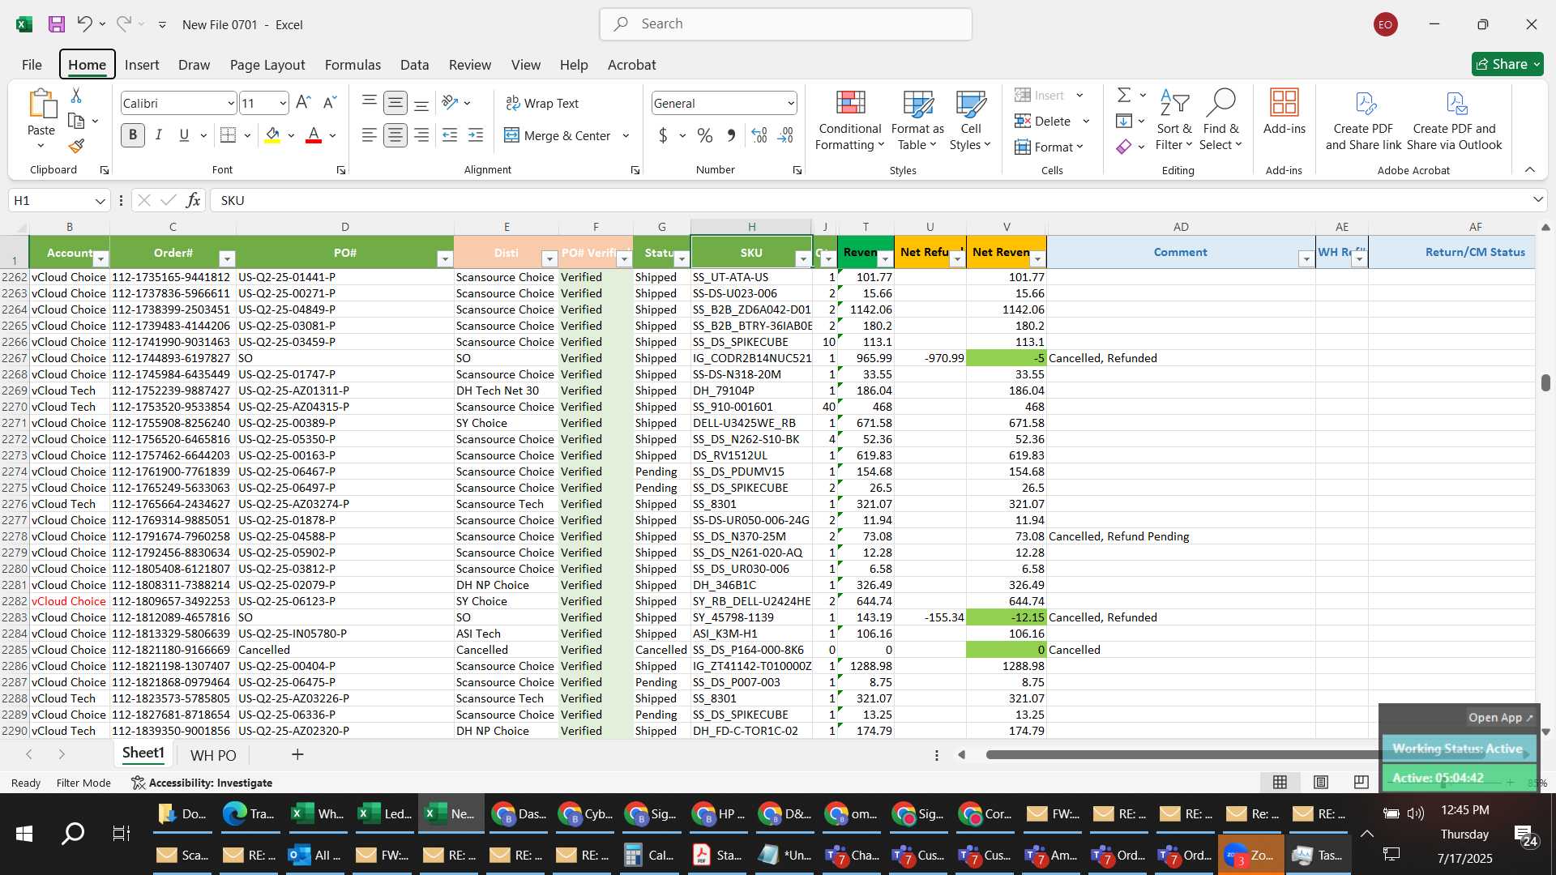1556x875 pixels.
Task: Open Format as Table gallery
Action: pos(917,120)
